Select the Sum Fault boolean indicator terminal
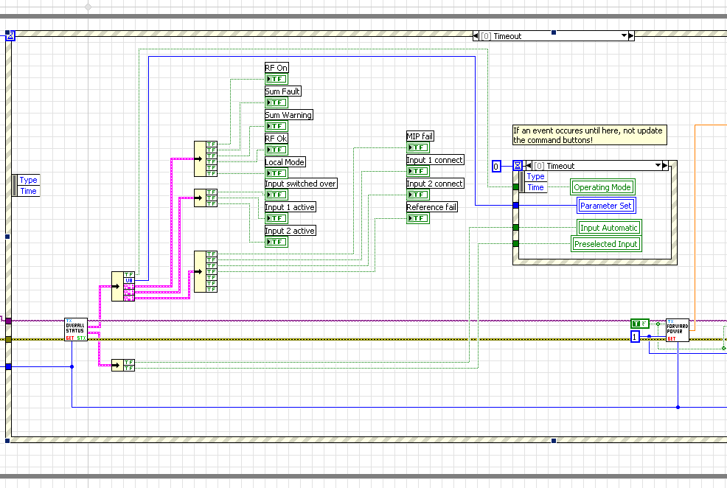The height and width of the screenshot is (488, 727). (276, 102)
